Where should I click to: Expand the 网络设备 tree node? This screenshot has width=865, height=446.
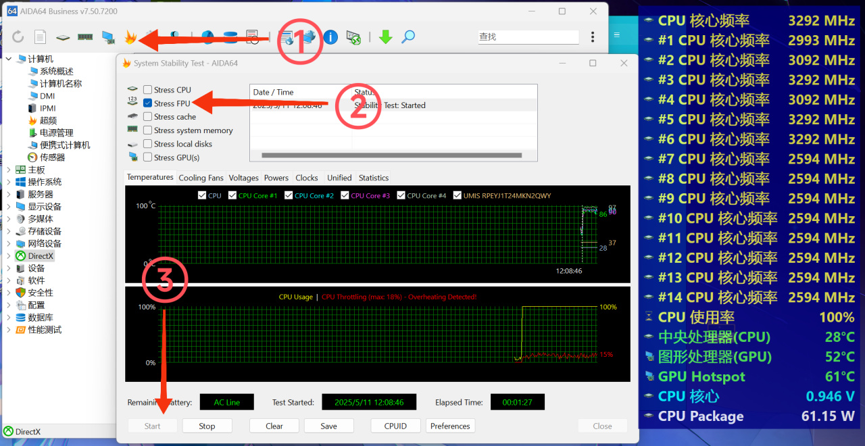9,243
